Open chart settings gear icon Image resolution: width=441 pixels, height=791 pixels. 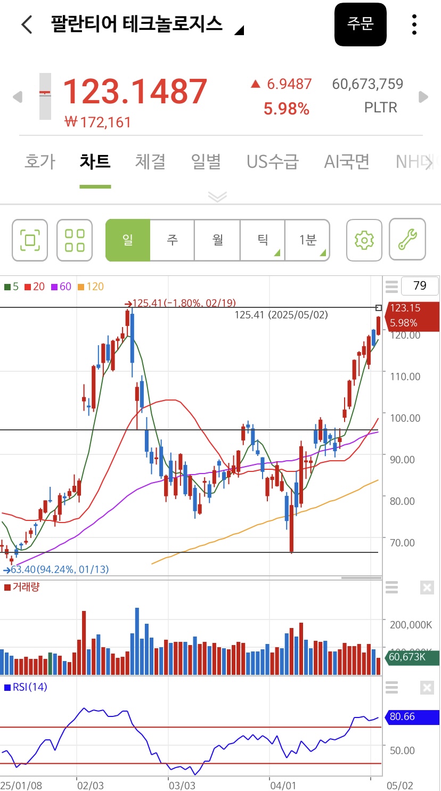point(364,240)
